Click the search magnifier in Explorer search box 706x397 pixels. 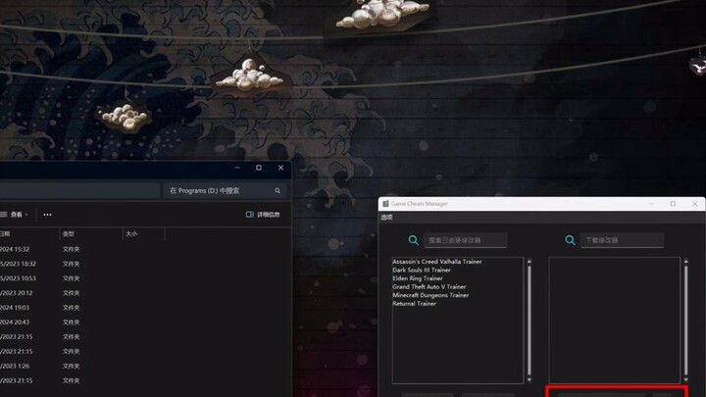pyautogui.click(x=277, y=191)
